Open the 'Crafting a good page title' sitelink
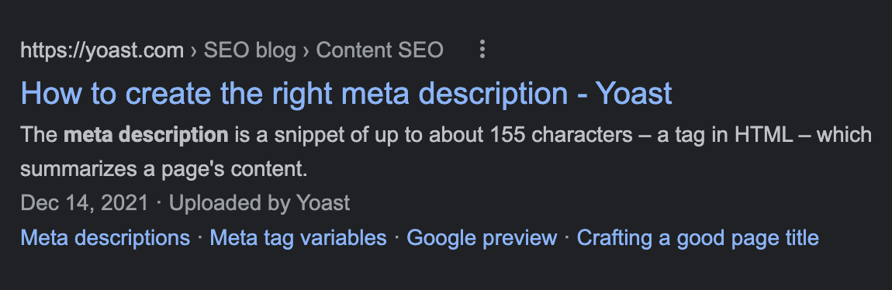The width and height of the screenshot is (892, 290). click(x=697, y=237)
